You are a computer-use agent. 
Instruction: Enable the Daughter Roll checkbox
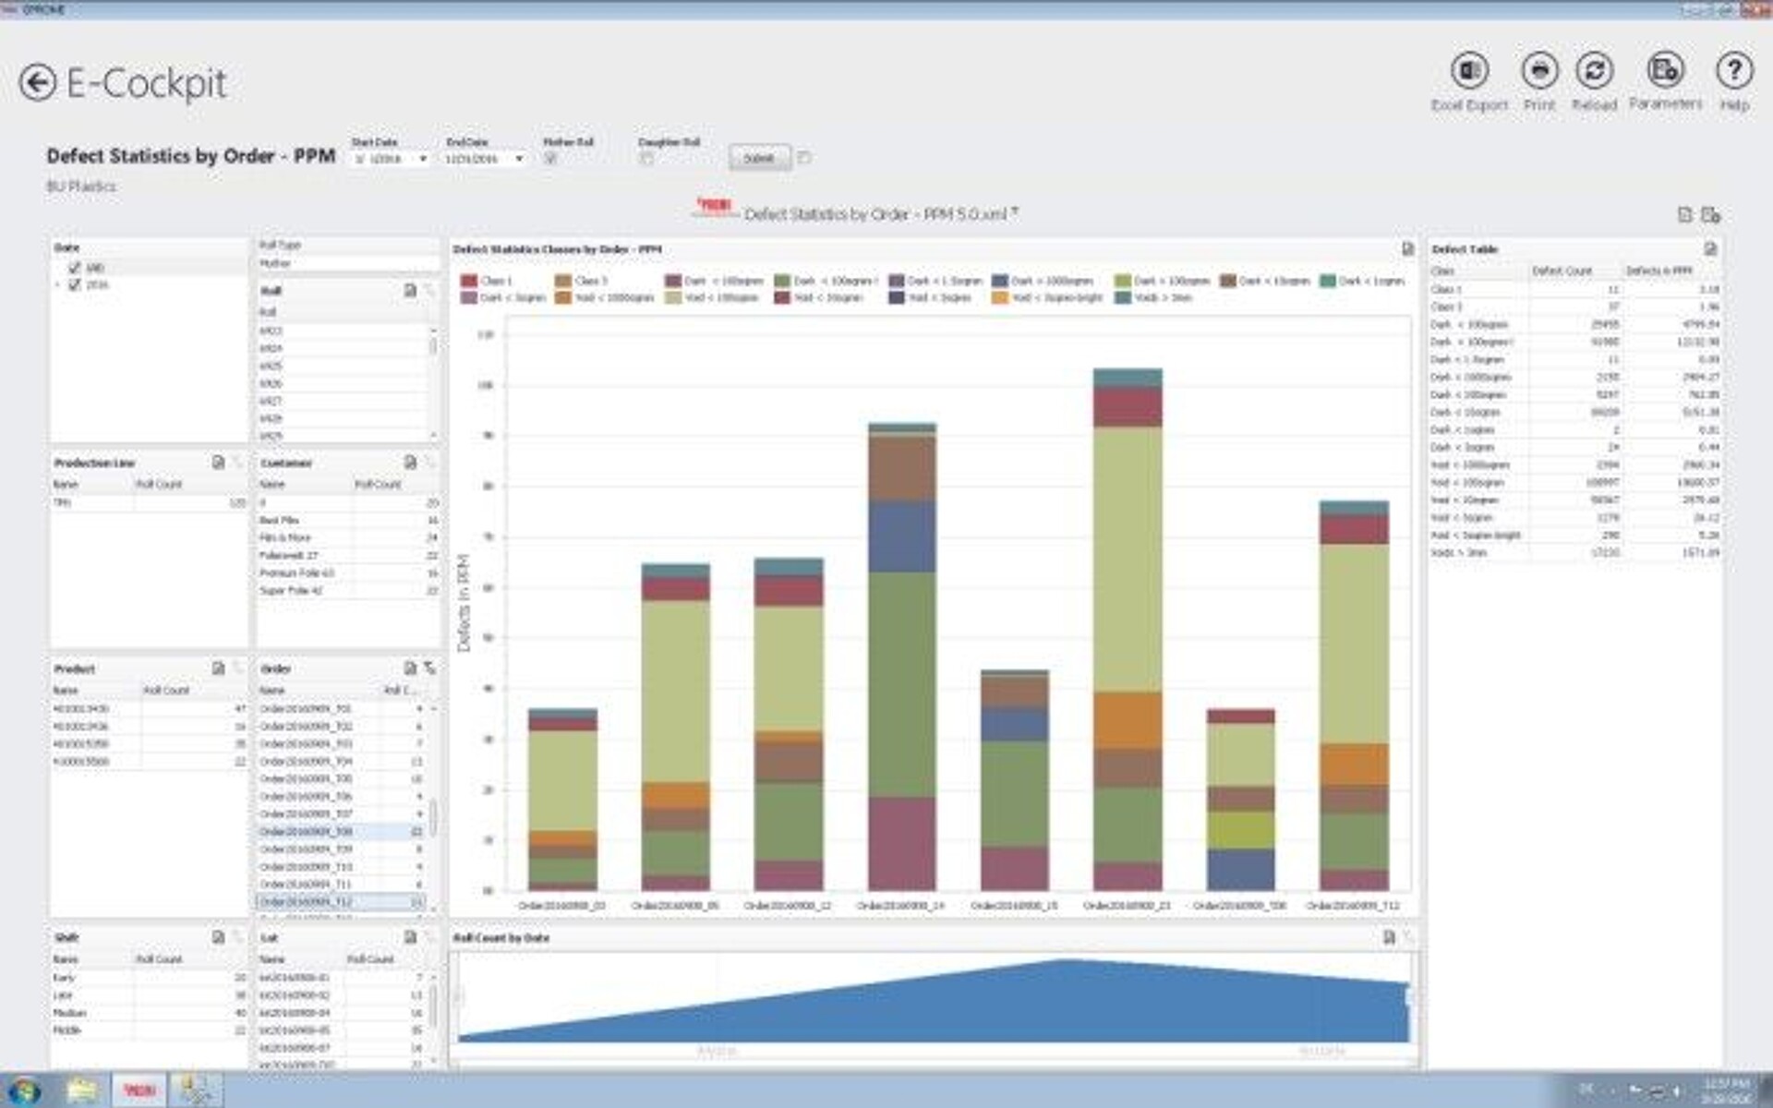(646, 159)
